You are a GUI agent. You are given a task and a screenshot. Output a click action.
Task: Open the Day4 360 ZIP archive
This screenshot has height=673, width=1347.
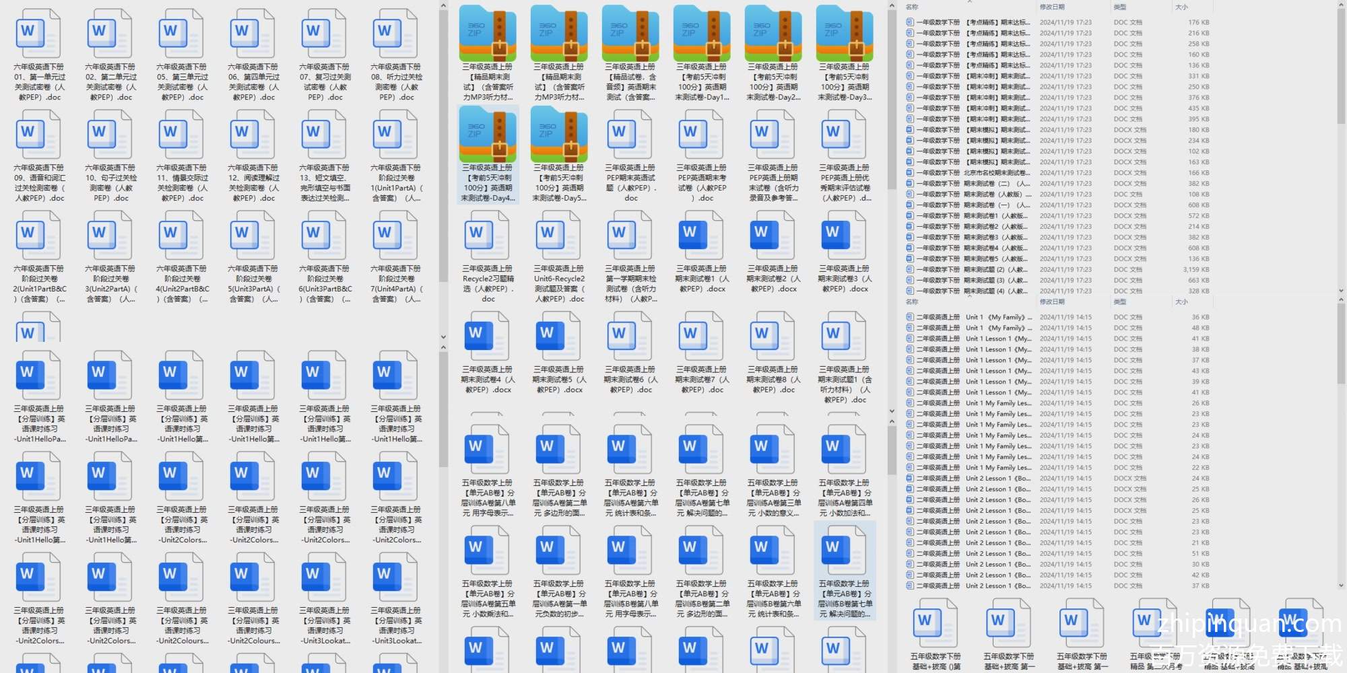click(488, 135)
